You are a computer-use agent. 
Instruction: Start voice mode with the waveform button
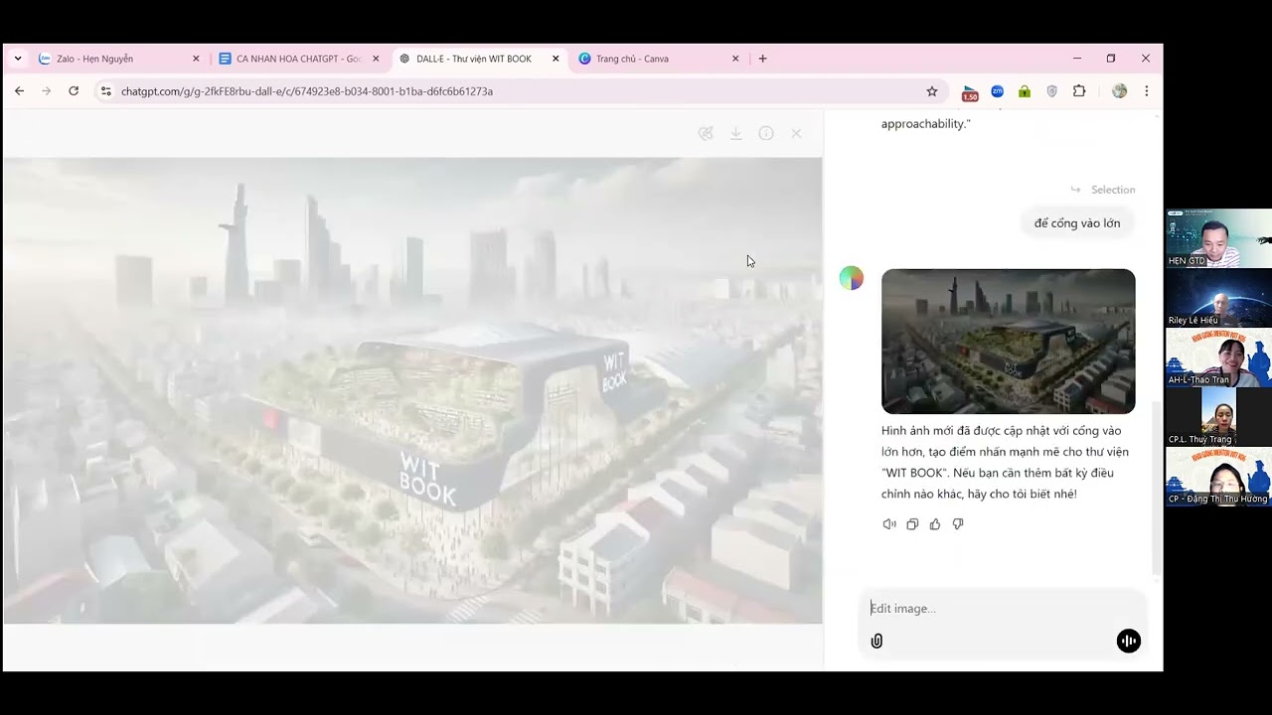coord(1128,642)
